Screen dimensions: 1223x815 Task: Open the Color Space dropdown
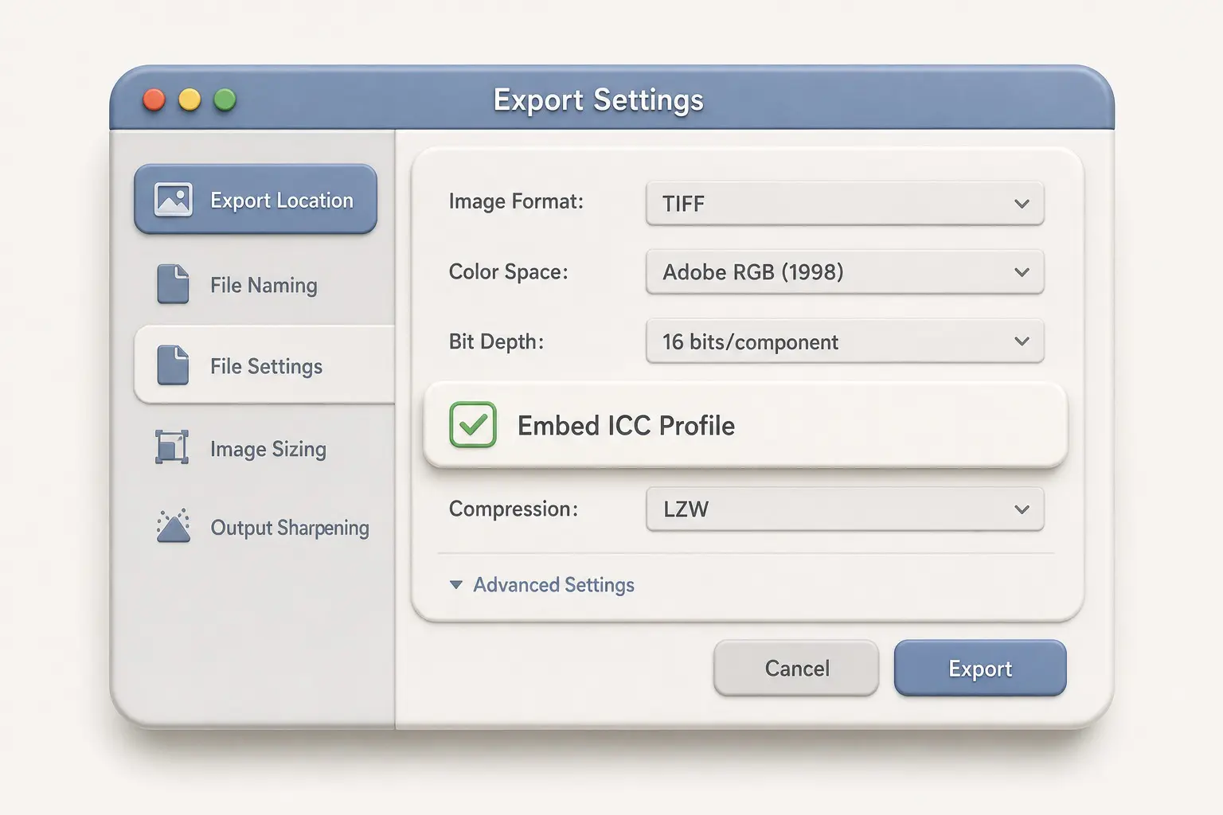[845, 272]
